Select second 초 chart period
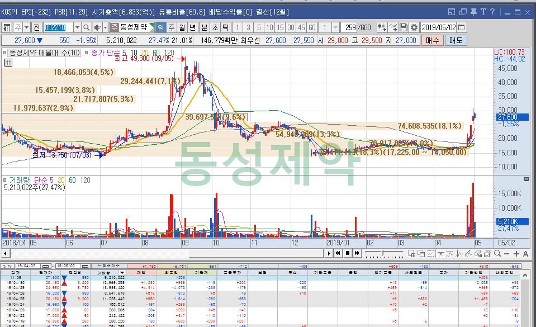 (x=215, y=27)
